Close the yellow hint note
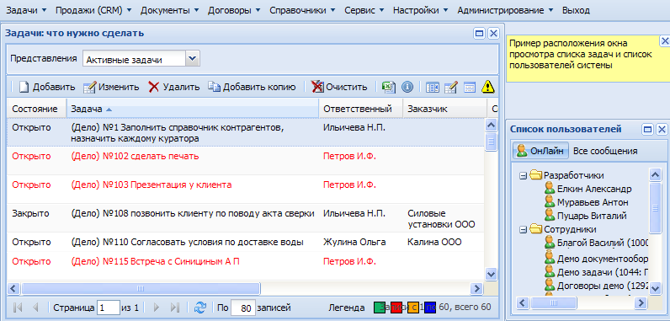Viewport: 670px width, 321px height. click(664, 41)
